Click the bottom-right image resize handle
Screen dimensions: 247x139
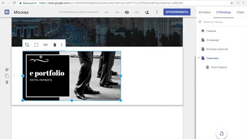(x=121, y=100)
